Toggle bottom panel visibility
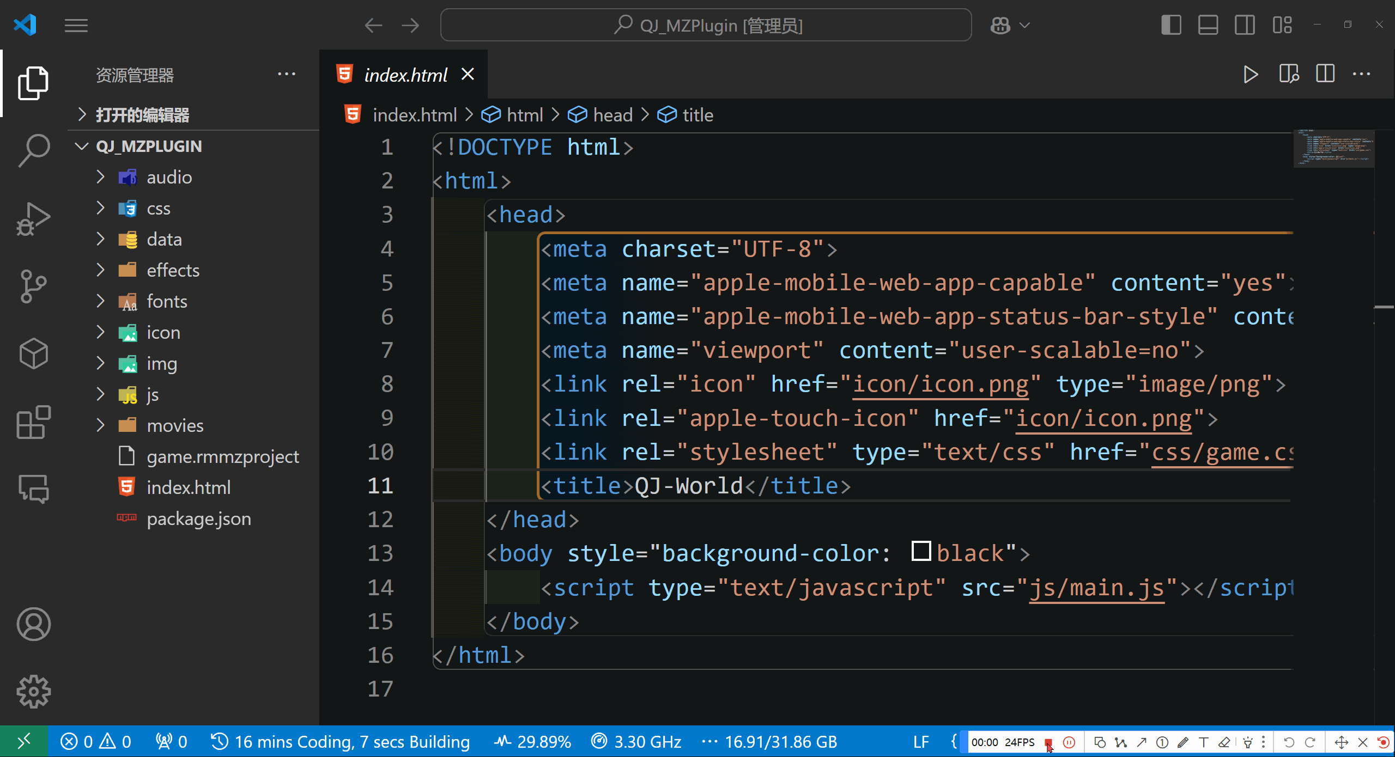Screen dimensions: 1395x757 point(1208,25)
